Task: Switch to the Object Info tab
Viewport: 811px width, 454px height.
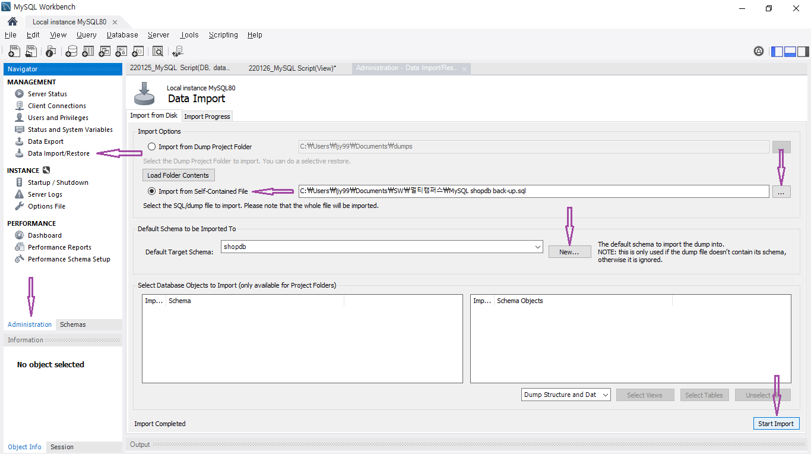Action: [25, 447]
